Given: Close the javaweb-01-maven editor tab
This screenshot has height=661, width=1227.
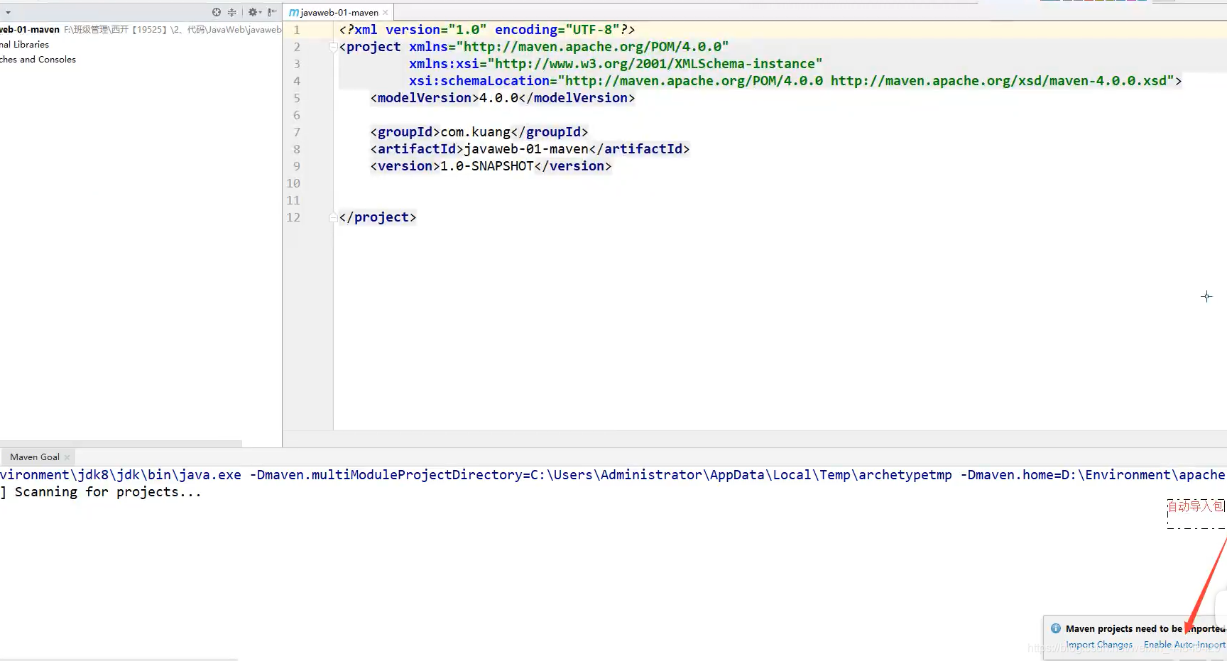Looking at the screenshot, I should [x=386, y=13].
